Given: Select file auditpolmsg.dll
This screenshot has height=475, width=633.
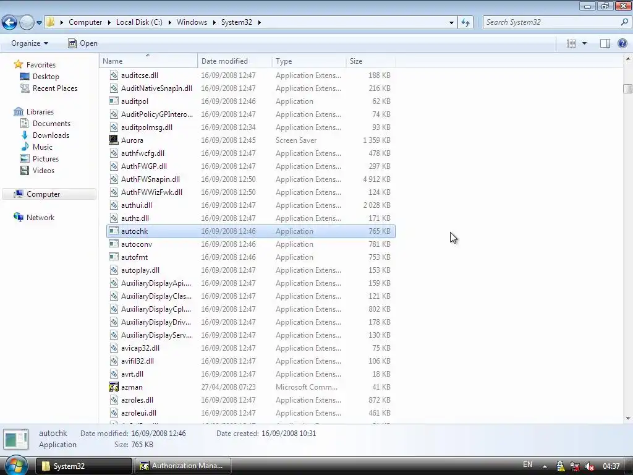Looking at the screenshot, I should click(251, 127).
